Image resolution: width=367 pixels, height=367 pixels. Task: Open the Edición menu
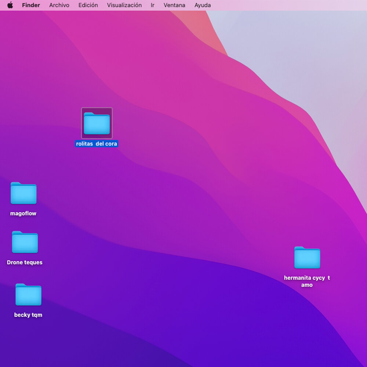[x=88, y=5]
